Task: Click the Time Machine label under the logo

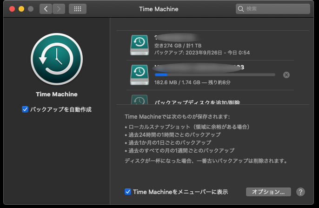Action: [57, 94]
